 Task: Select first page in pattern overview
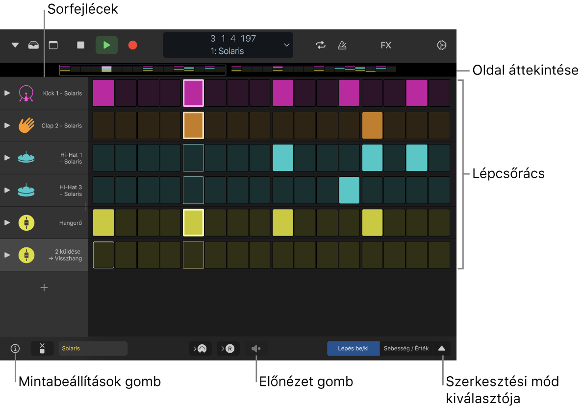(142, 70)
